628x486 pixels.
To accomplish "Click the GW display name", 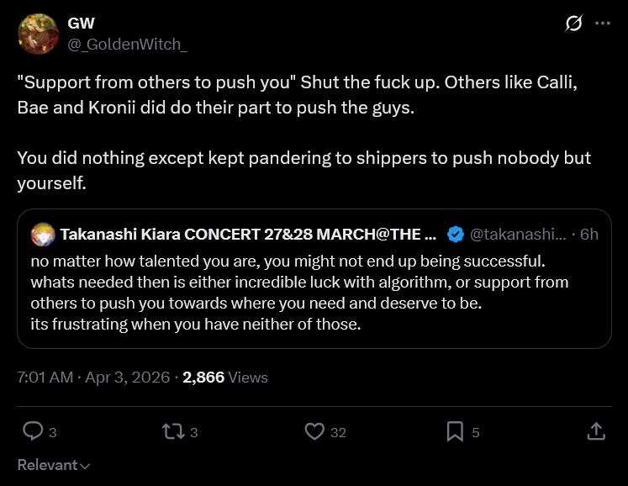I will coord(82,24).
